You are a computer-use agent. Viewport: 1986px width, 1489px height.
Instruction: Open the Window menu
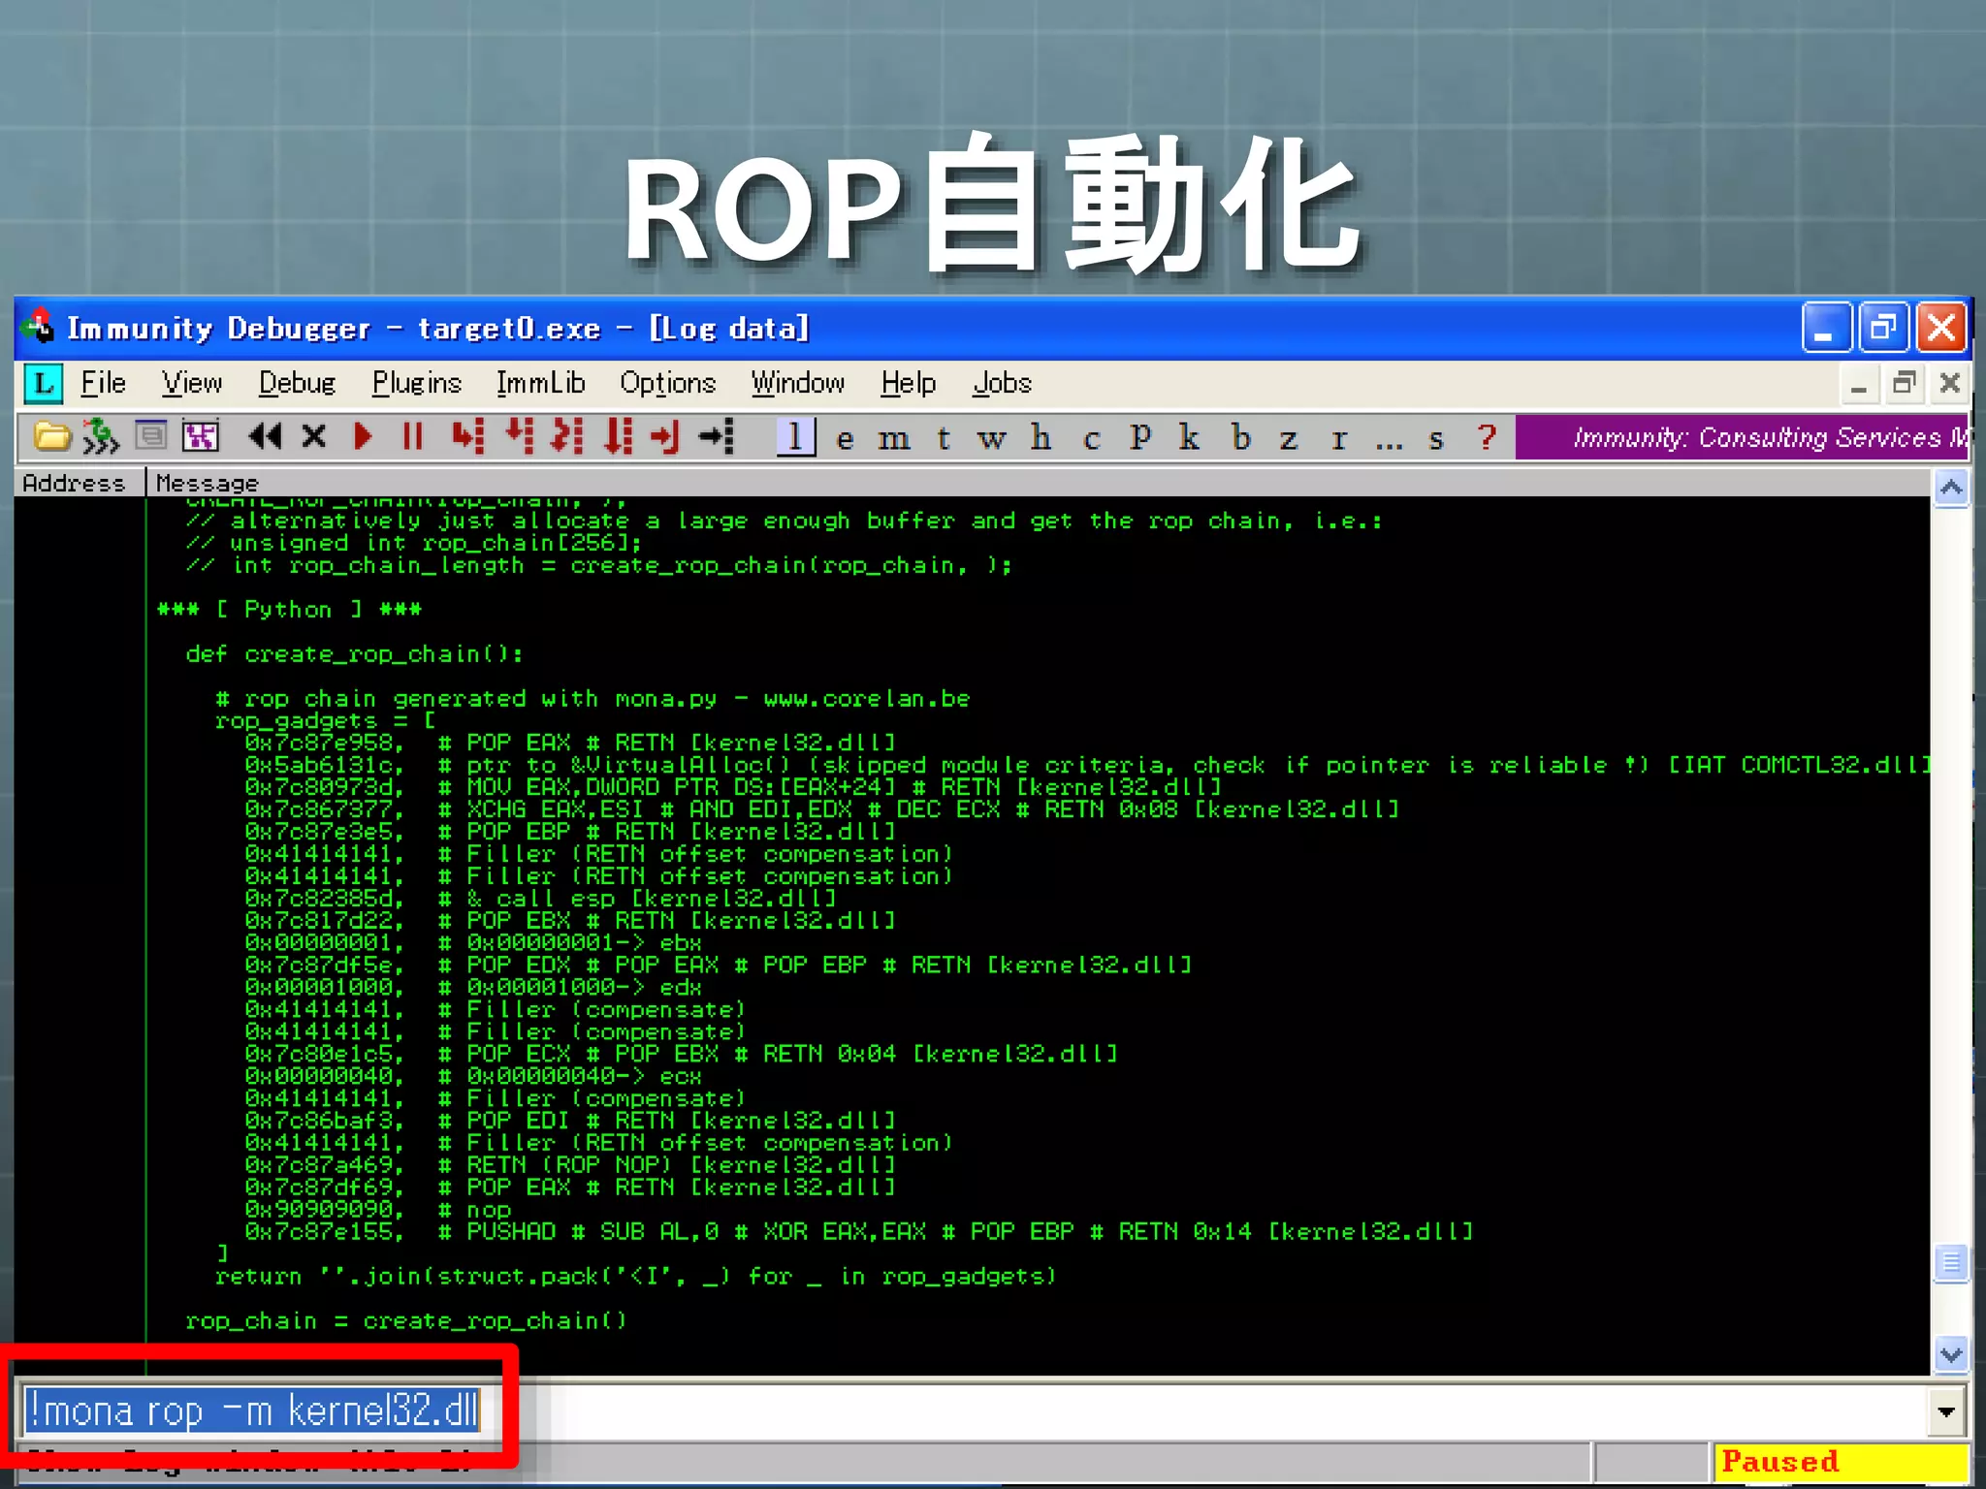pos(798,383)
